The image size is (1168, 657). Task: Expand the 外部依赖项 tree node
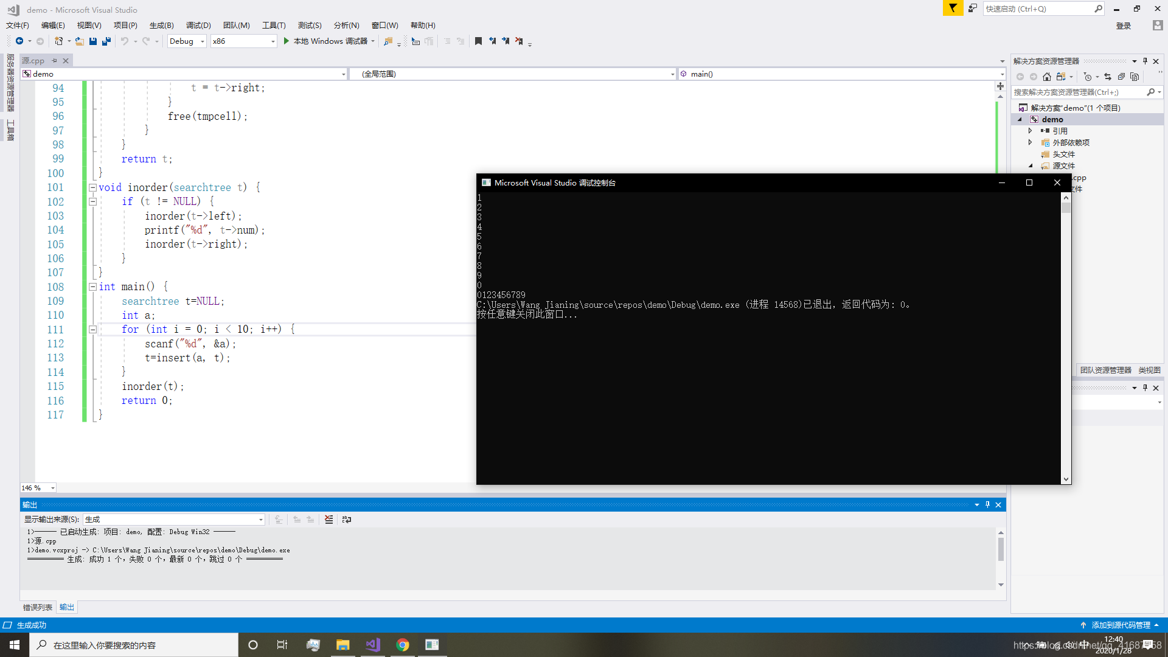point(1030,142)
